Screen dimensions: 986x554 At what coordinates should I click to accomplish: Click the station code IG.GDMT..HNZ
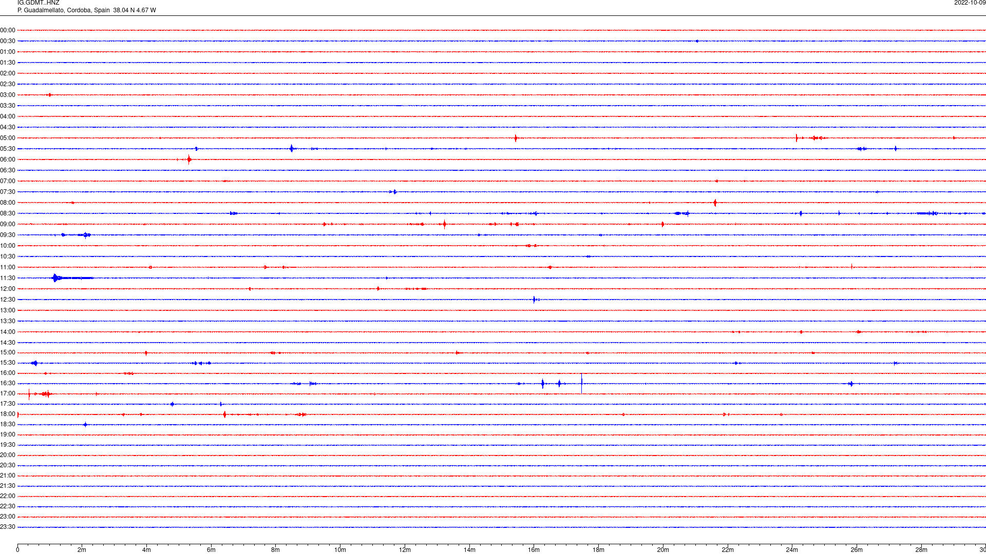[39, 3]
